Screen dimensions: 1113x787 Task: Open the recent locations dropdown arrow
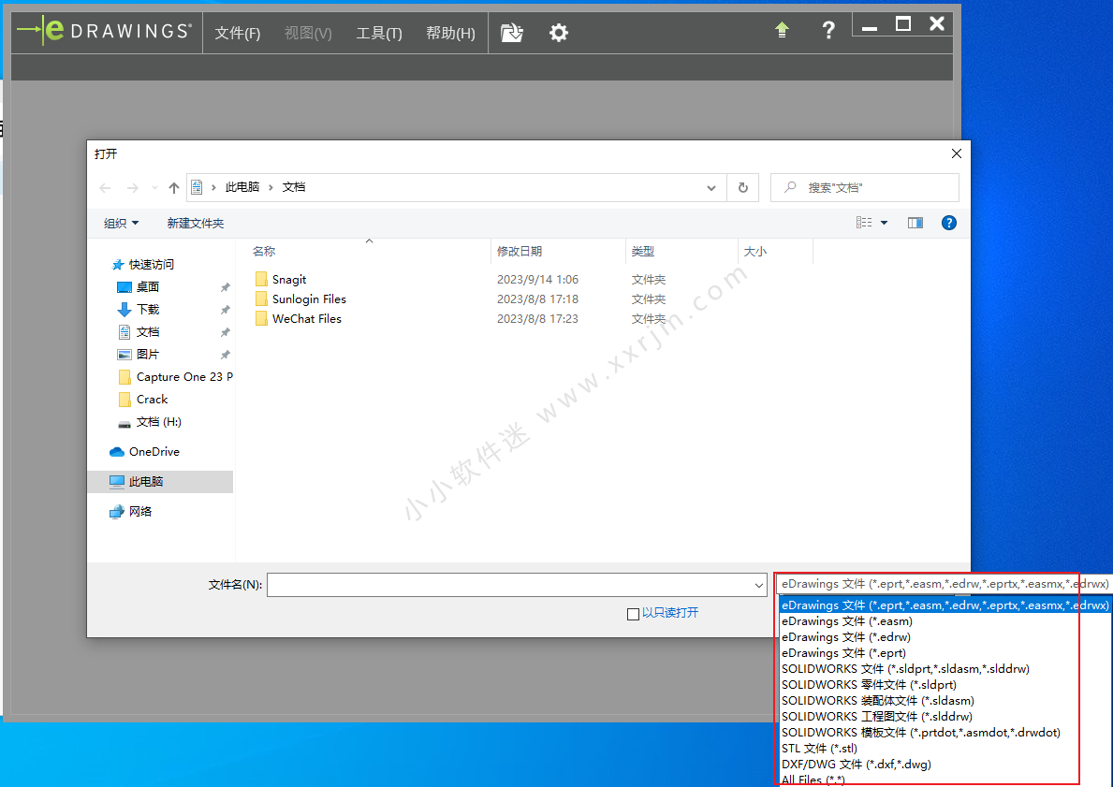[x=154, y=187]
